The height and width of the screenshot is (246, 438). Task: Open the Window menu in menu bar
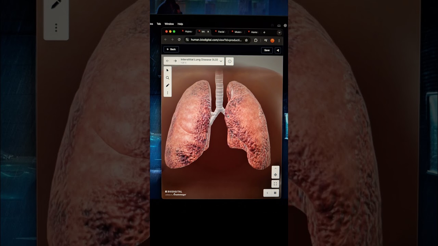point(169,24)
